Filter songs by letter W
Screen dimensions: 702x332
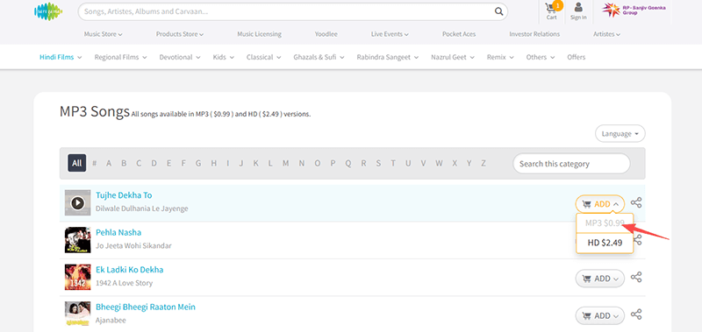point(439,163)
